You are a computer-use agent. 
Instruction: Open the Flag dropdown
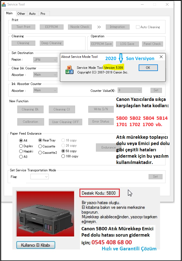pyautogui.click(x=39, y=177)
